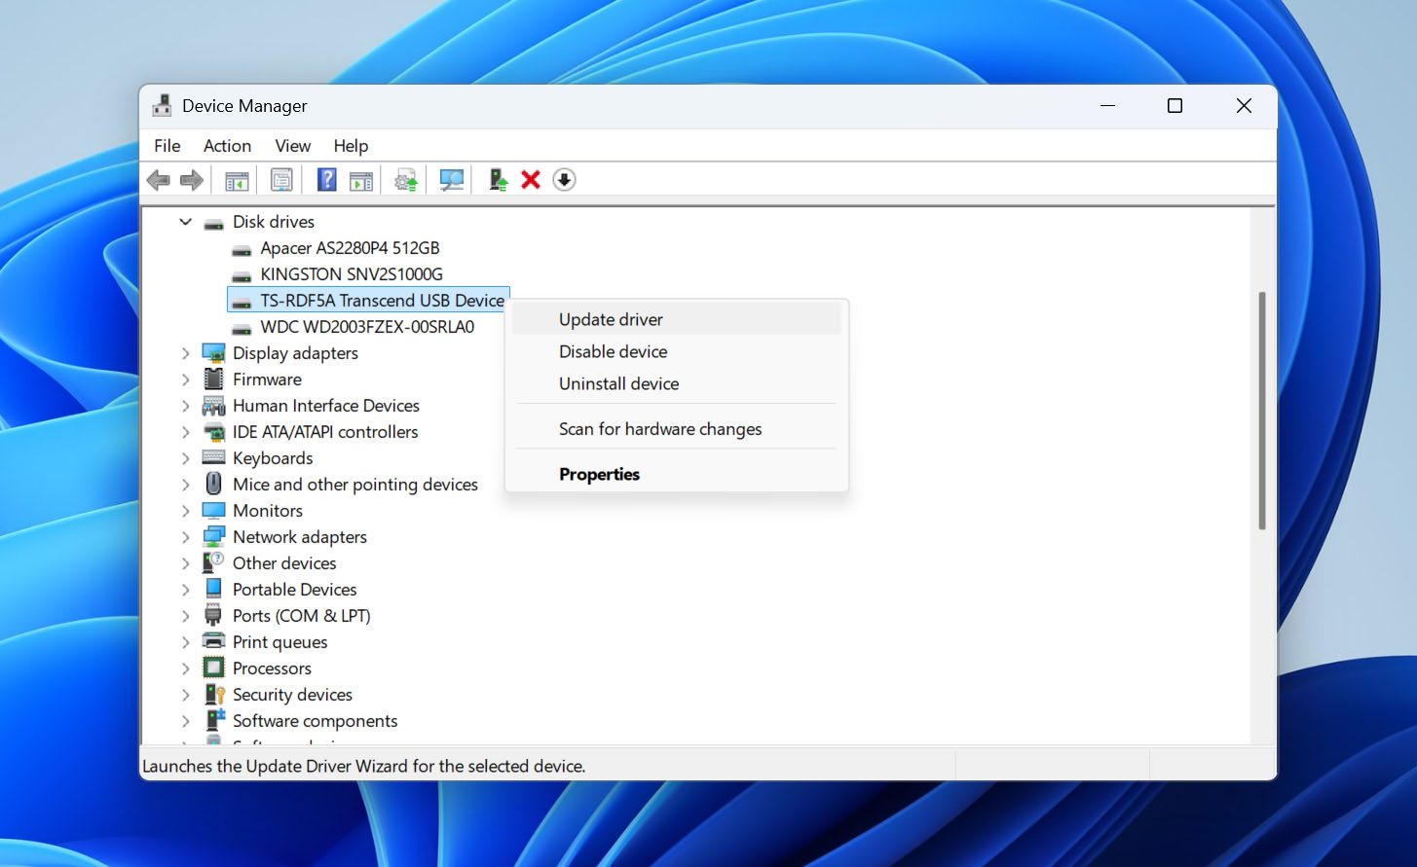The image size is (1417, 867).
Task: Expand the Portable Devices category
Action: (185, 590)
